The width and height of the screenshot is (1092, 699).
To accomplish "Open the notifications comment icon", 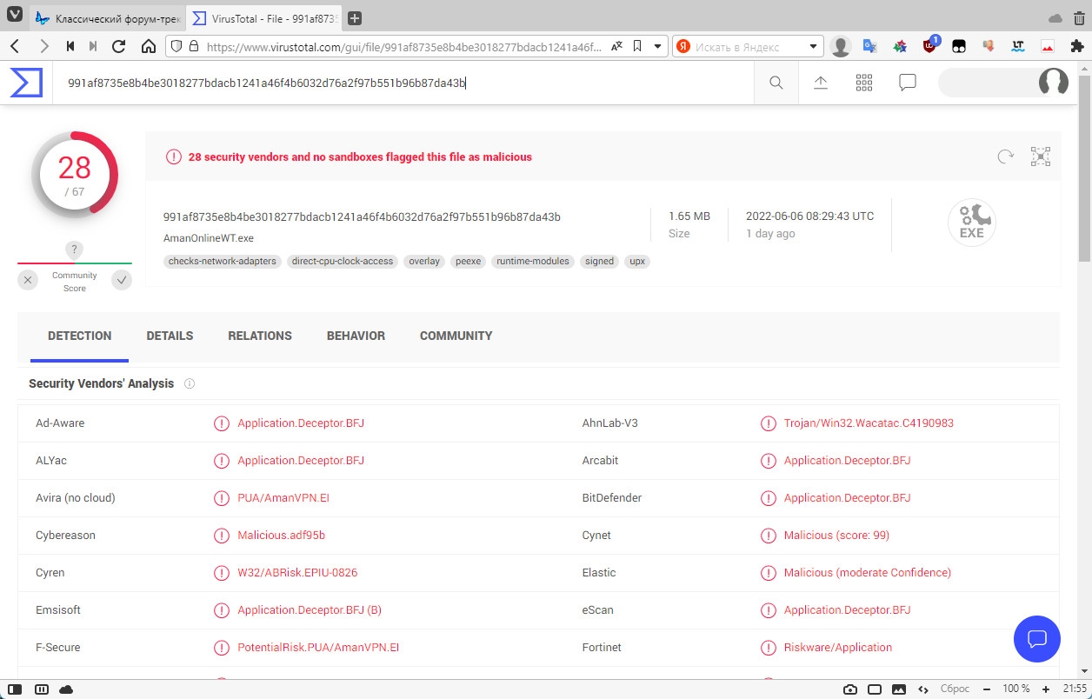I will [908, 83].
